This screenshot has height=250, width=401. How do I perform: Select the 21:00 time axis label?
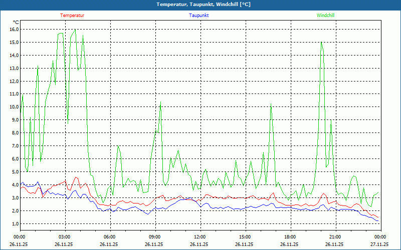pos(335,236)
